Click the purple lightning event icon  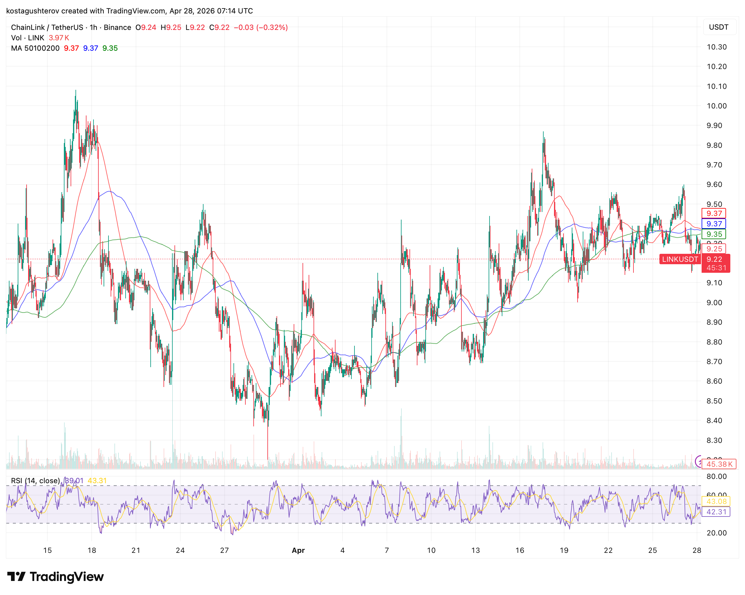click(698, 461)
